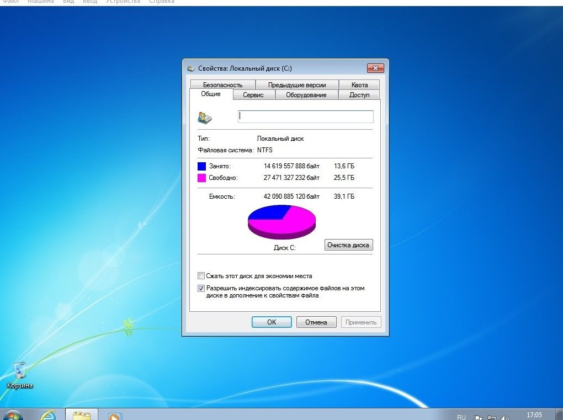Click the network tray icon

pyautogui.click(x=491, y=417)
